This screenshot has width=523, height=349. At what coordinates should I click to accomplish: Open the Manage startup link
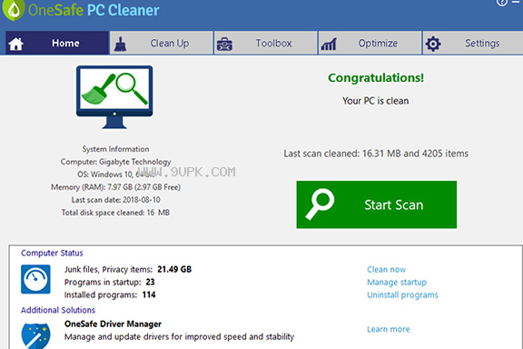pyautogui.click(x=397, y=283)
